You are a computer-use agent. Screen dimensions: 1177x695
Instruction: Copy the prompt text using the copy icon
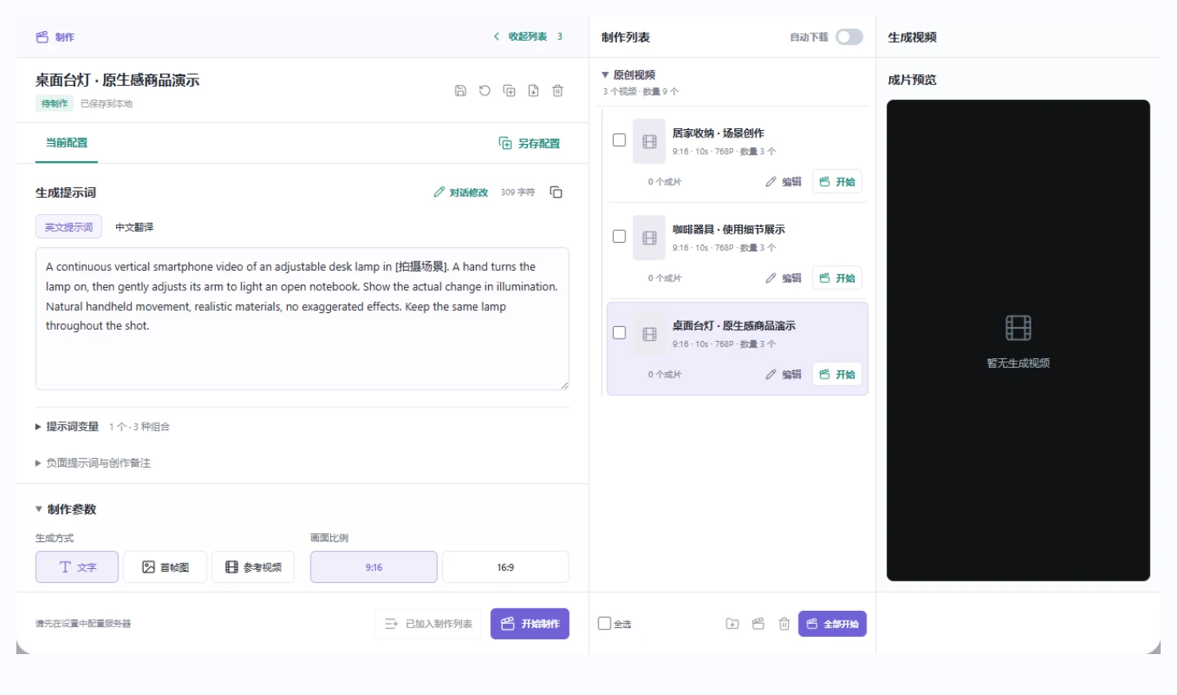tap(556, 192)
